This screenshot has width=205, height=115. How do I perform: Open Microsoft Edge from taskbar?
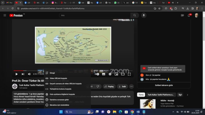(120, 112)
